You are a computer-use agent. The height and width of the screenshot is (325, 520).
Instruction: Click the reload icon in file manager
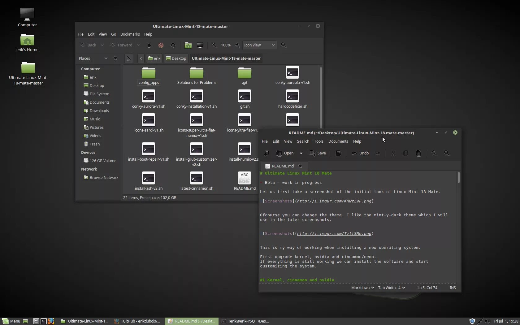(173, 45)
